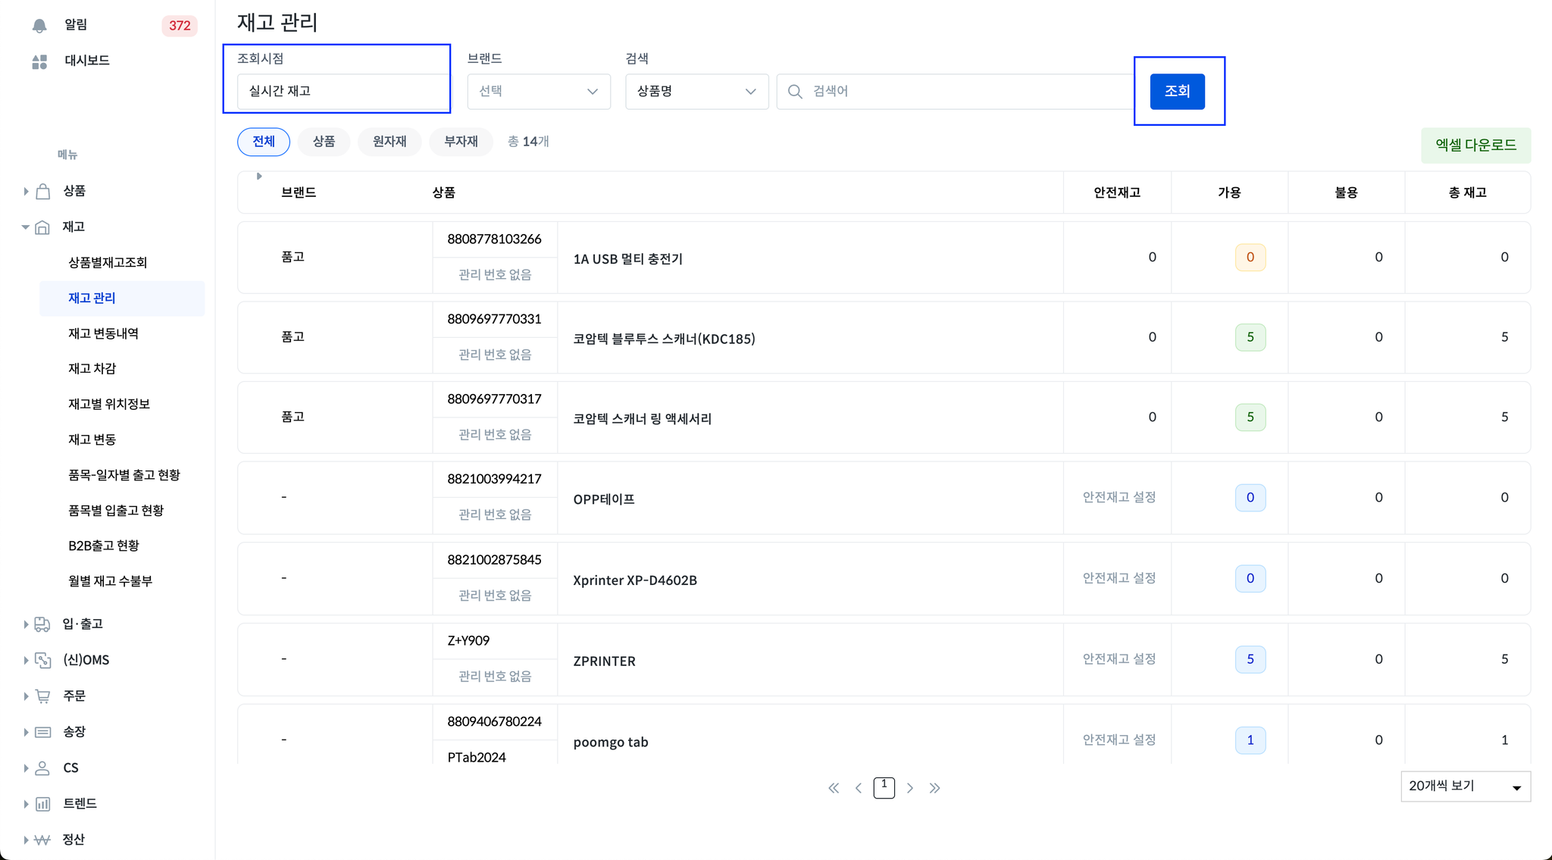Expand the 주문 menu arrow
The image size is (1552, 860).
coord(26,696)
